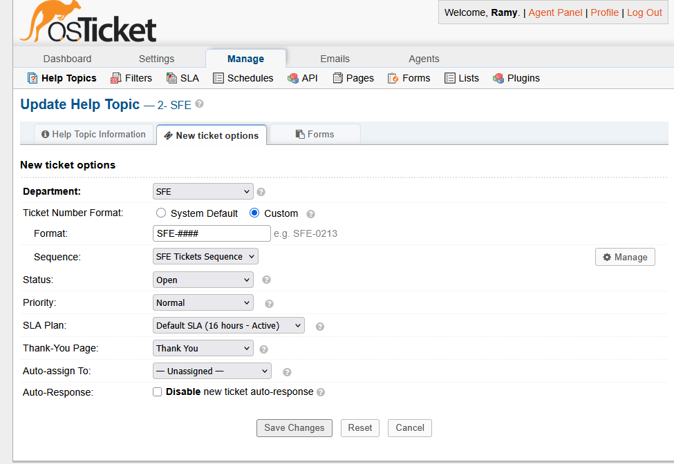Select Custom ticket number format radio
This screenshot has width=674, height=464.
254,213
